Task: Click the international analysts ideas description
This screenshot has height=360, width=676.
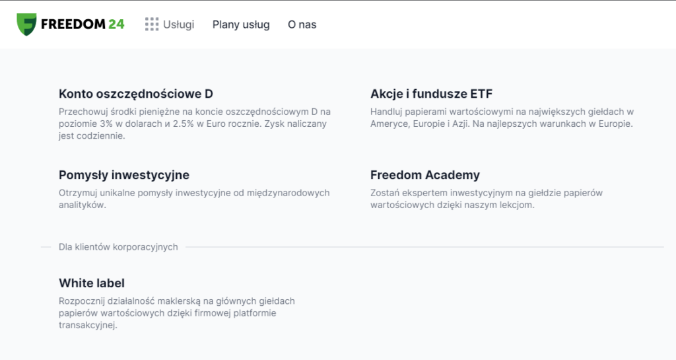Action: (193, 199)
